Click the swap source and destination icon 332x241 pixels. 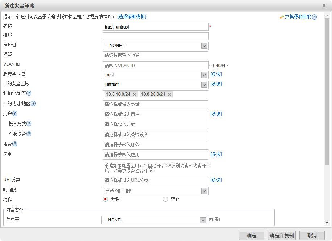point(282,17)
